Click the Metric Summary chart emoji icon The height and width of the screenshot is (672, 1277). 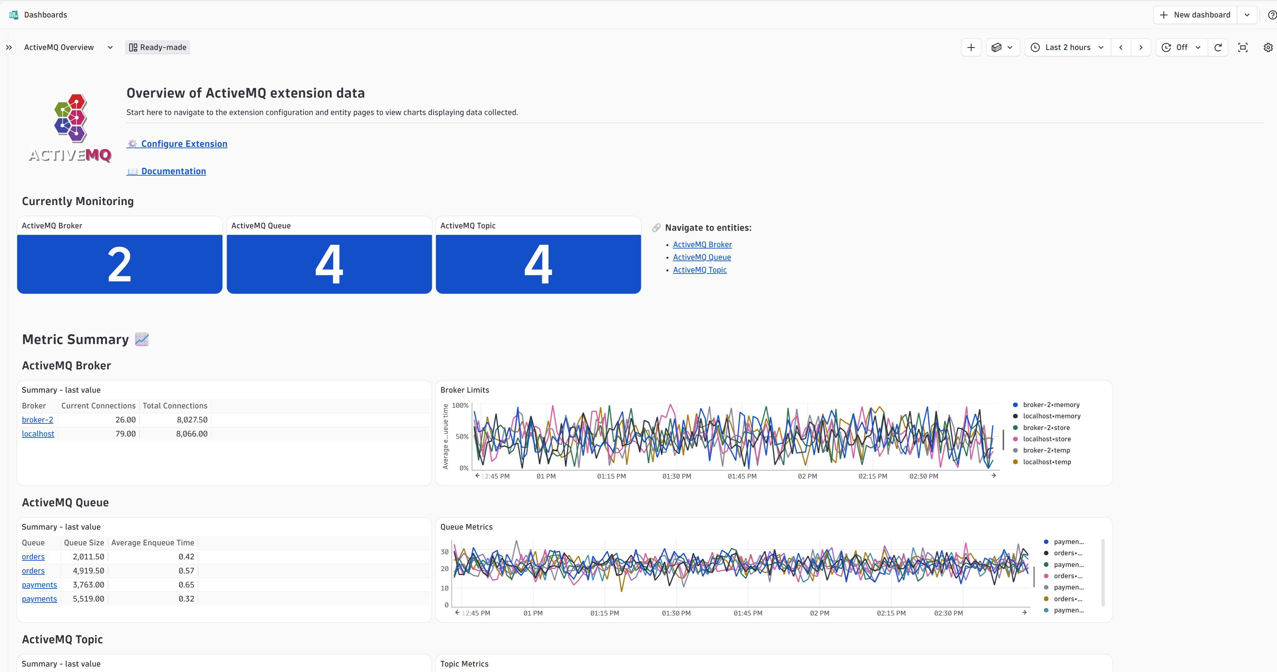coord(142,339)
